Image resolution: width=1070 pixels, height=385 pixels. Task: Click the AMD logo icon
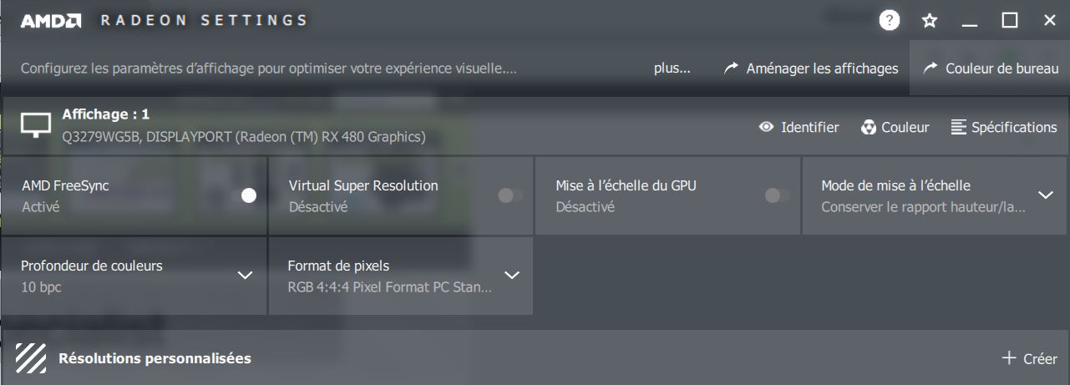pos(50,21)
